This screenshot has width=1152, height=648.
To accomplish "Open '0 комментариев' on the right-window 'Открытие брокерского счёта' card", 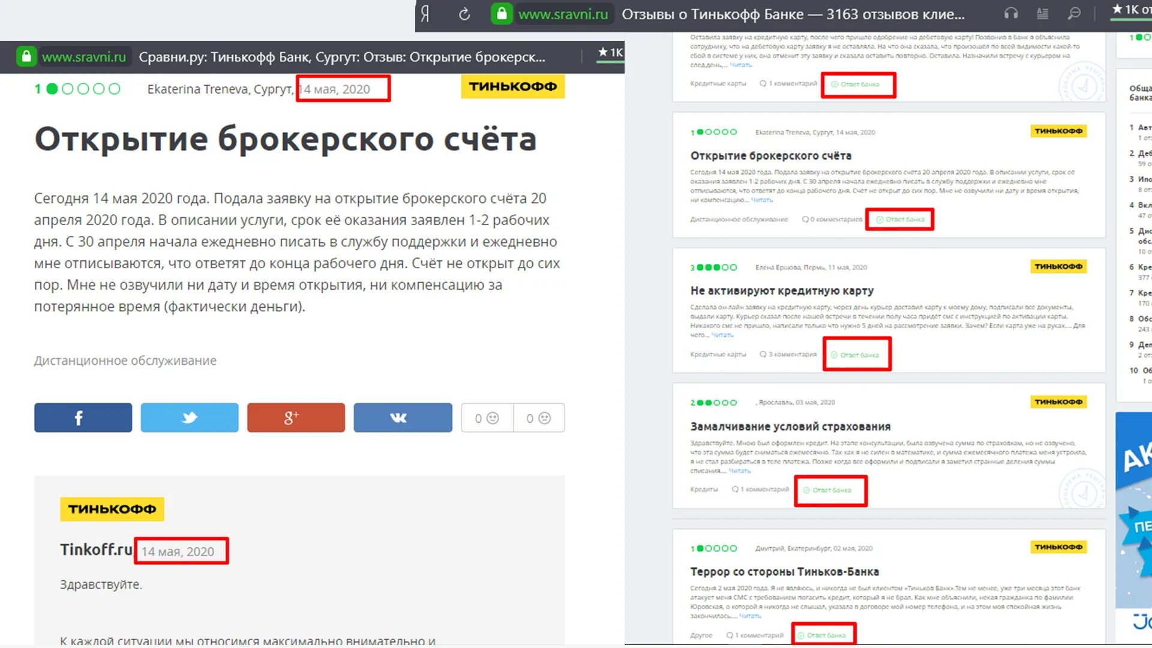I will point(832,219).
